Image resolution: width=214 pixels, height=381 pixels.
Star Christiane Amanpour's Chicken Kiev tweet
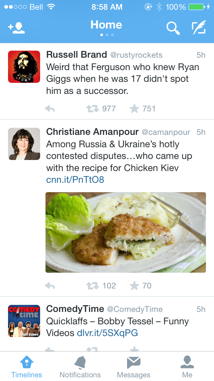pyautogui.click(x=134, y=286)
